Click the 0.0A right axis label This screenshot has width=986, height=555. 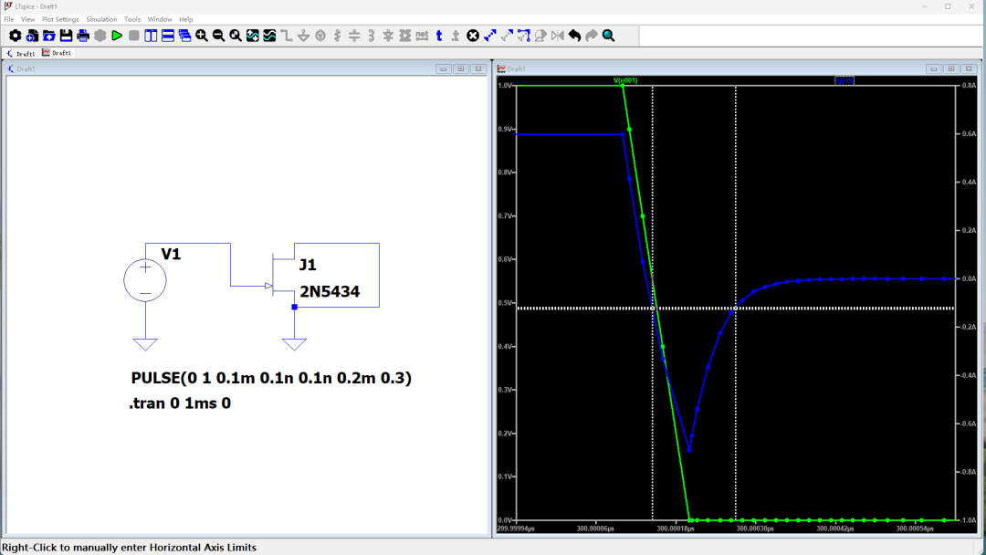(969, 278)
